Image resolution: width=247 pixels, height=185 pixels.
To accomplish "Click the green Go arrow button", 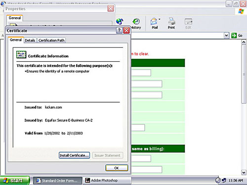I will pos(234,36).
